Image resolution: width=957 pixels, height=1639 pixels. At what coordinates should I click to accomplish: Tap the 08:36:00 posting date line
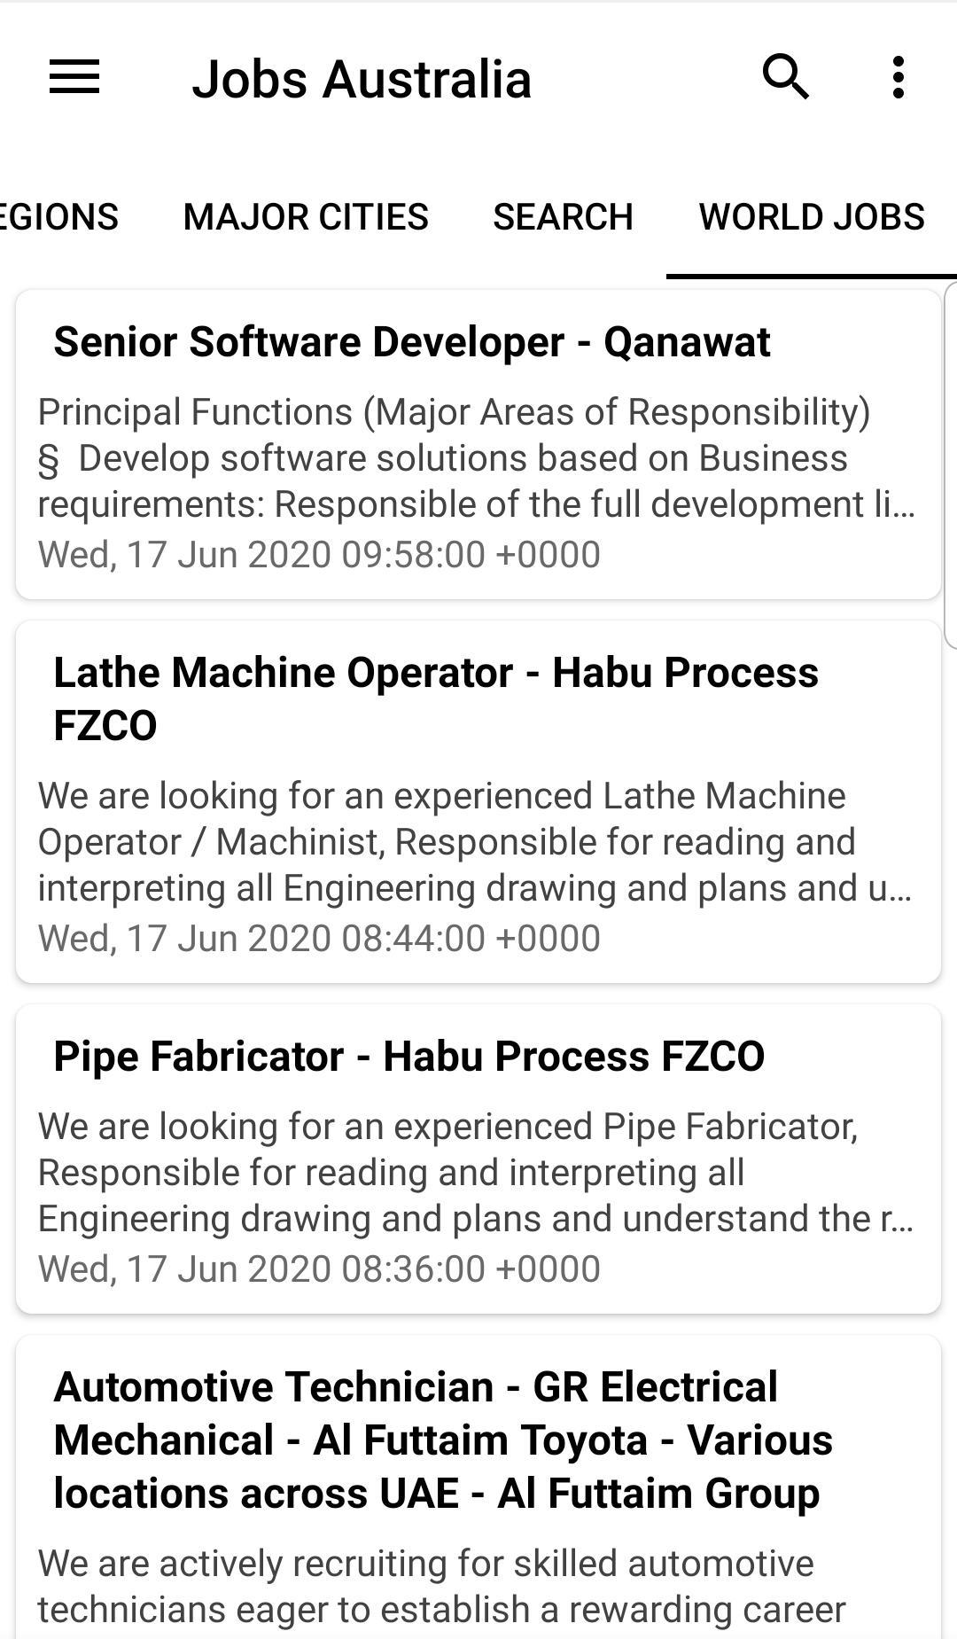[319, 1269]
